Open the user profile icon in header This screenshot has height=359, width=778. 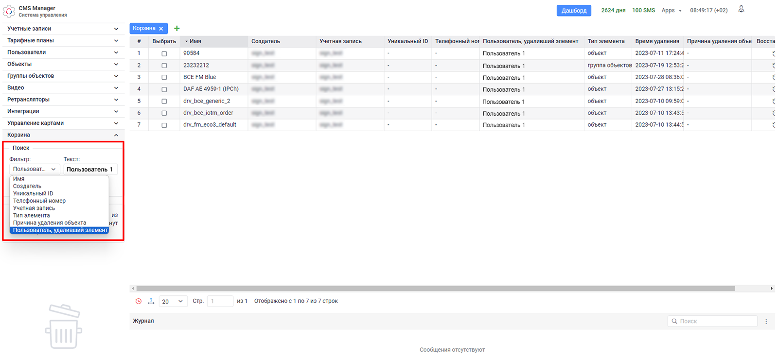(x=741, y=9)
